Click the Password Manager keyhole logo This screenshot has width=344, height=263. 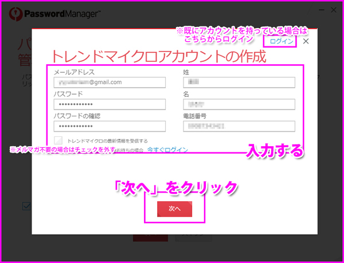pyautogui.click(x=15, y=14)
